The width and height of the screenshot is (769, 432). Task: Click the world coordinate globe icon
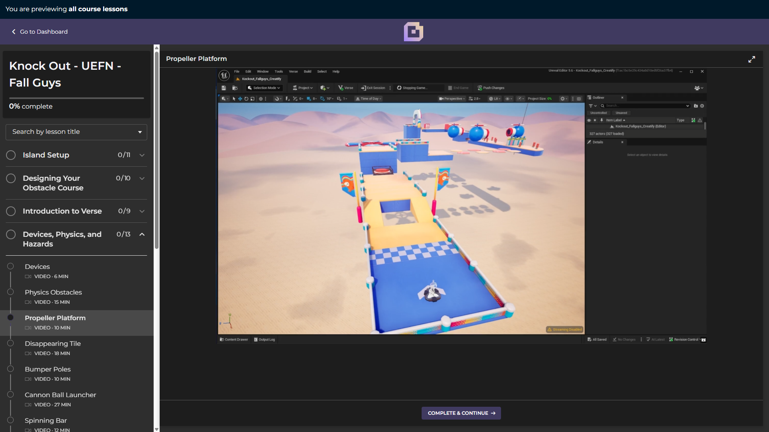click(x=261, y=99)
